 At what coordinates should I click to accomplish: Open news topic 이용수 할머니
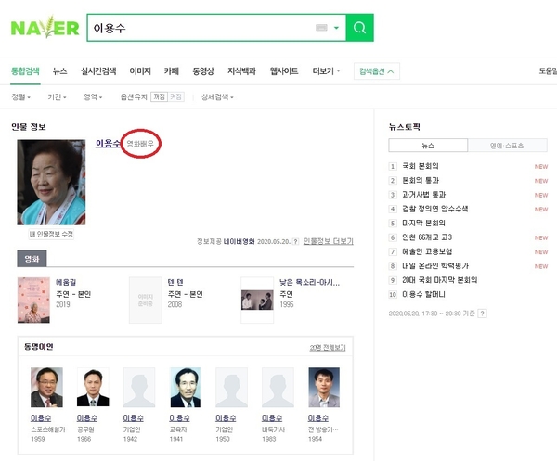(423, 294)
